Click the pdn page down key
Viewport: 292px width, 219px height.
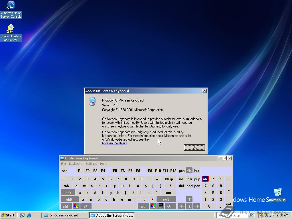click(x=197, y=186)
